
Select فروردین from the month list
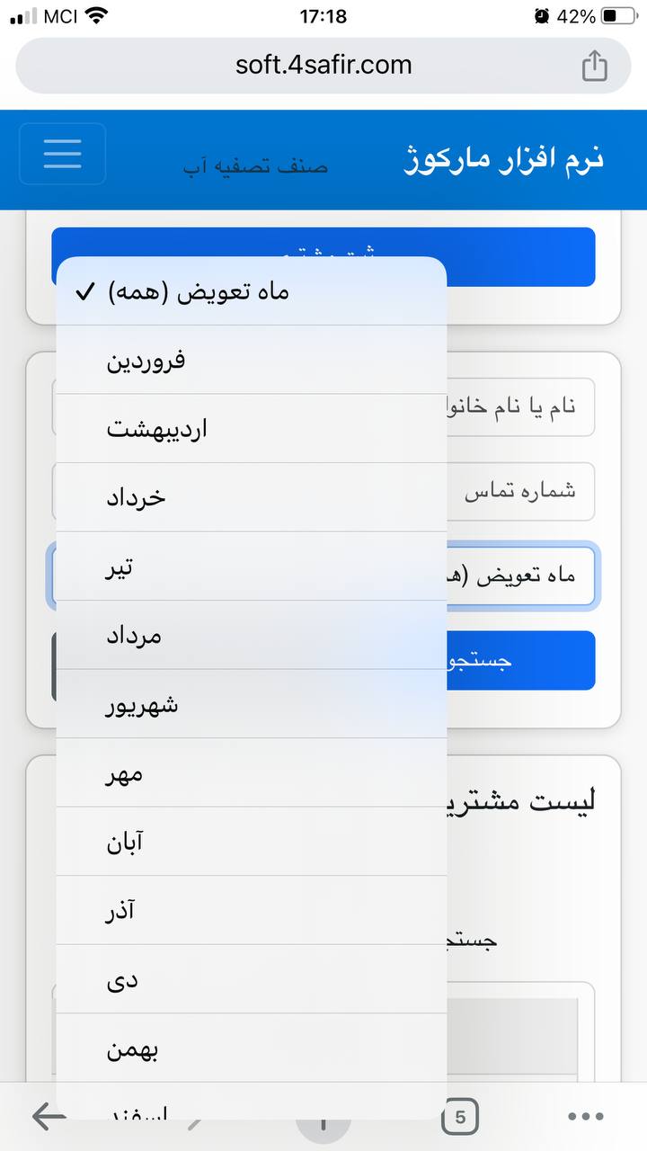(x=252, y=361)
